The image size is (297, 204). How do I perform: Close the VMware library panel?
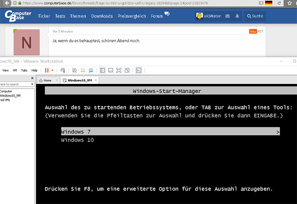(x=32, y=78)
